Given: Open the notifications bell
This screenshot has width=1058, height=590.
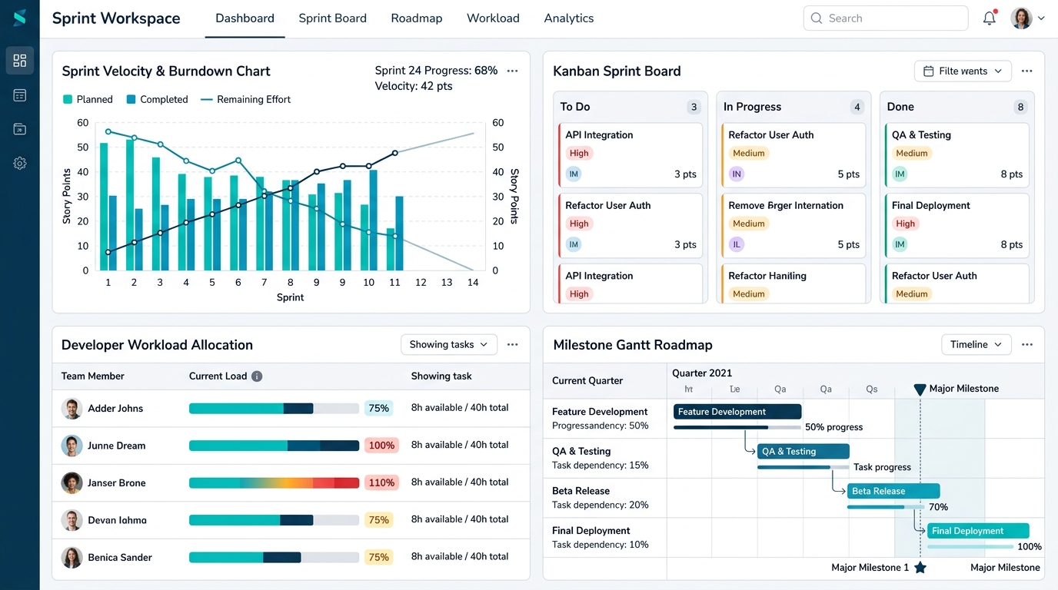Looking at the screenshot, I should pyautogui.click(x=990, y=18).
